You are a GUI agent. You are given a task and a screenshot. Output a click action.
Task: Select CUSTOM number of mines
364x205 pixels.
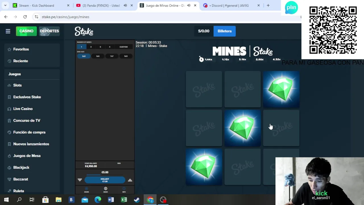pyautogui.click(x=123, y=47)
